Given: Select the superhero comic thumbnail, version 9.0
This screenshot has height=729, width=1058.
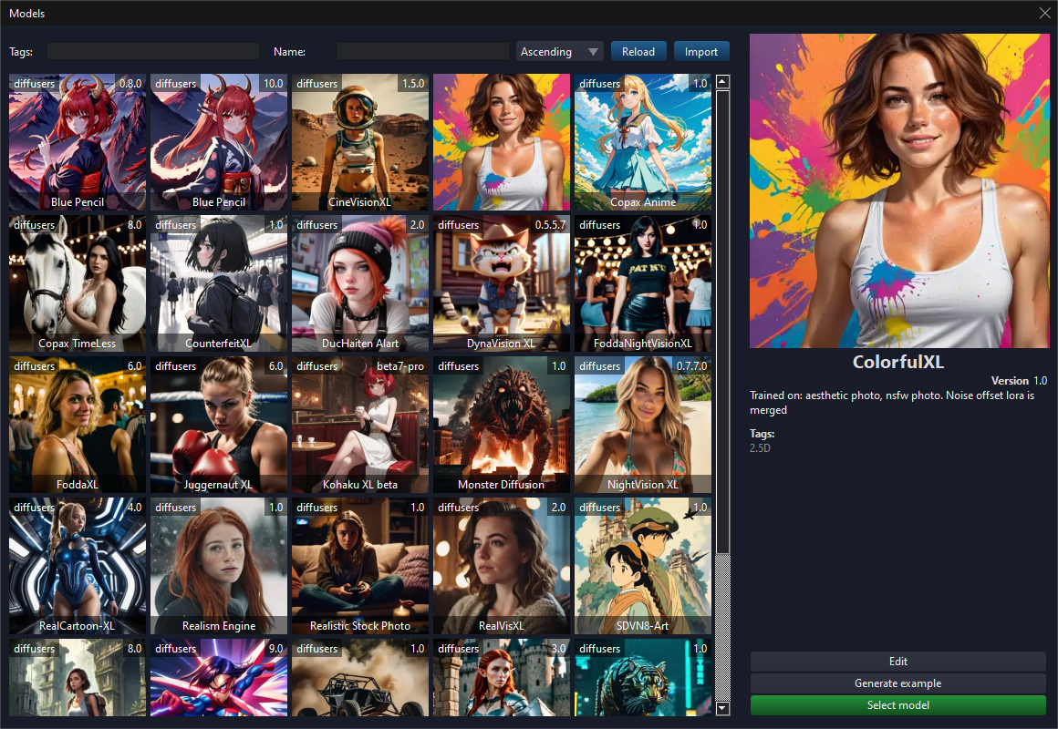Looking at the screenshot, I should coord(219,678).
